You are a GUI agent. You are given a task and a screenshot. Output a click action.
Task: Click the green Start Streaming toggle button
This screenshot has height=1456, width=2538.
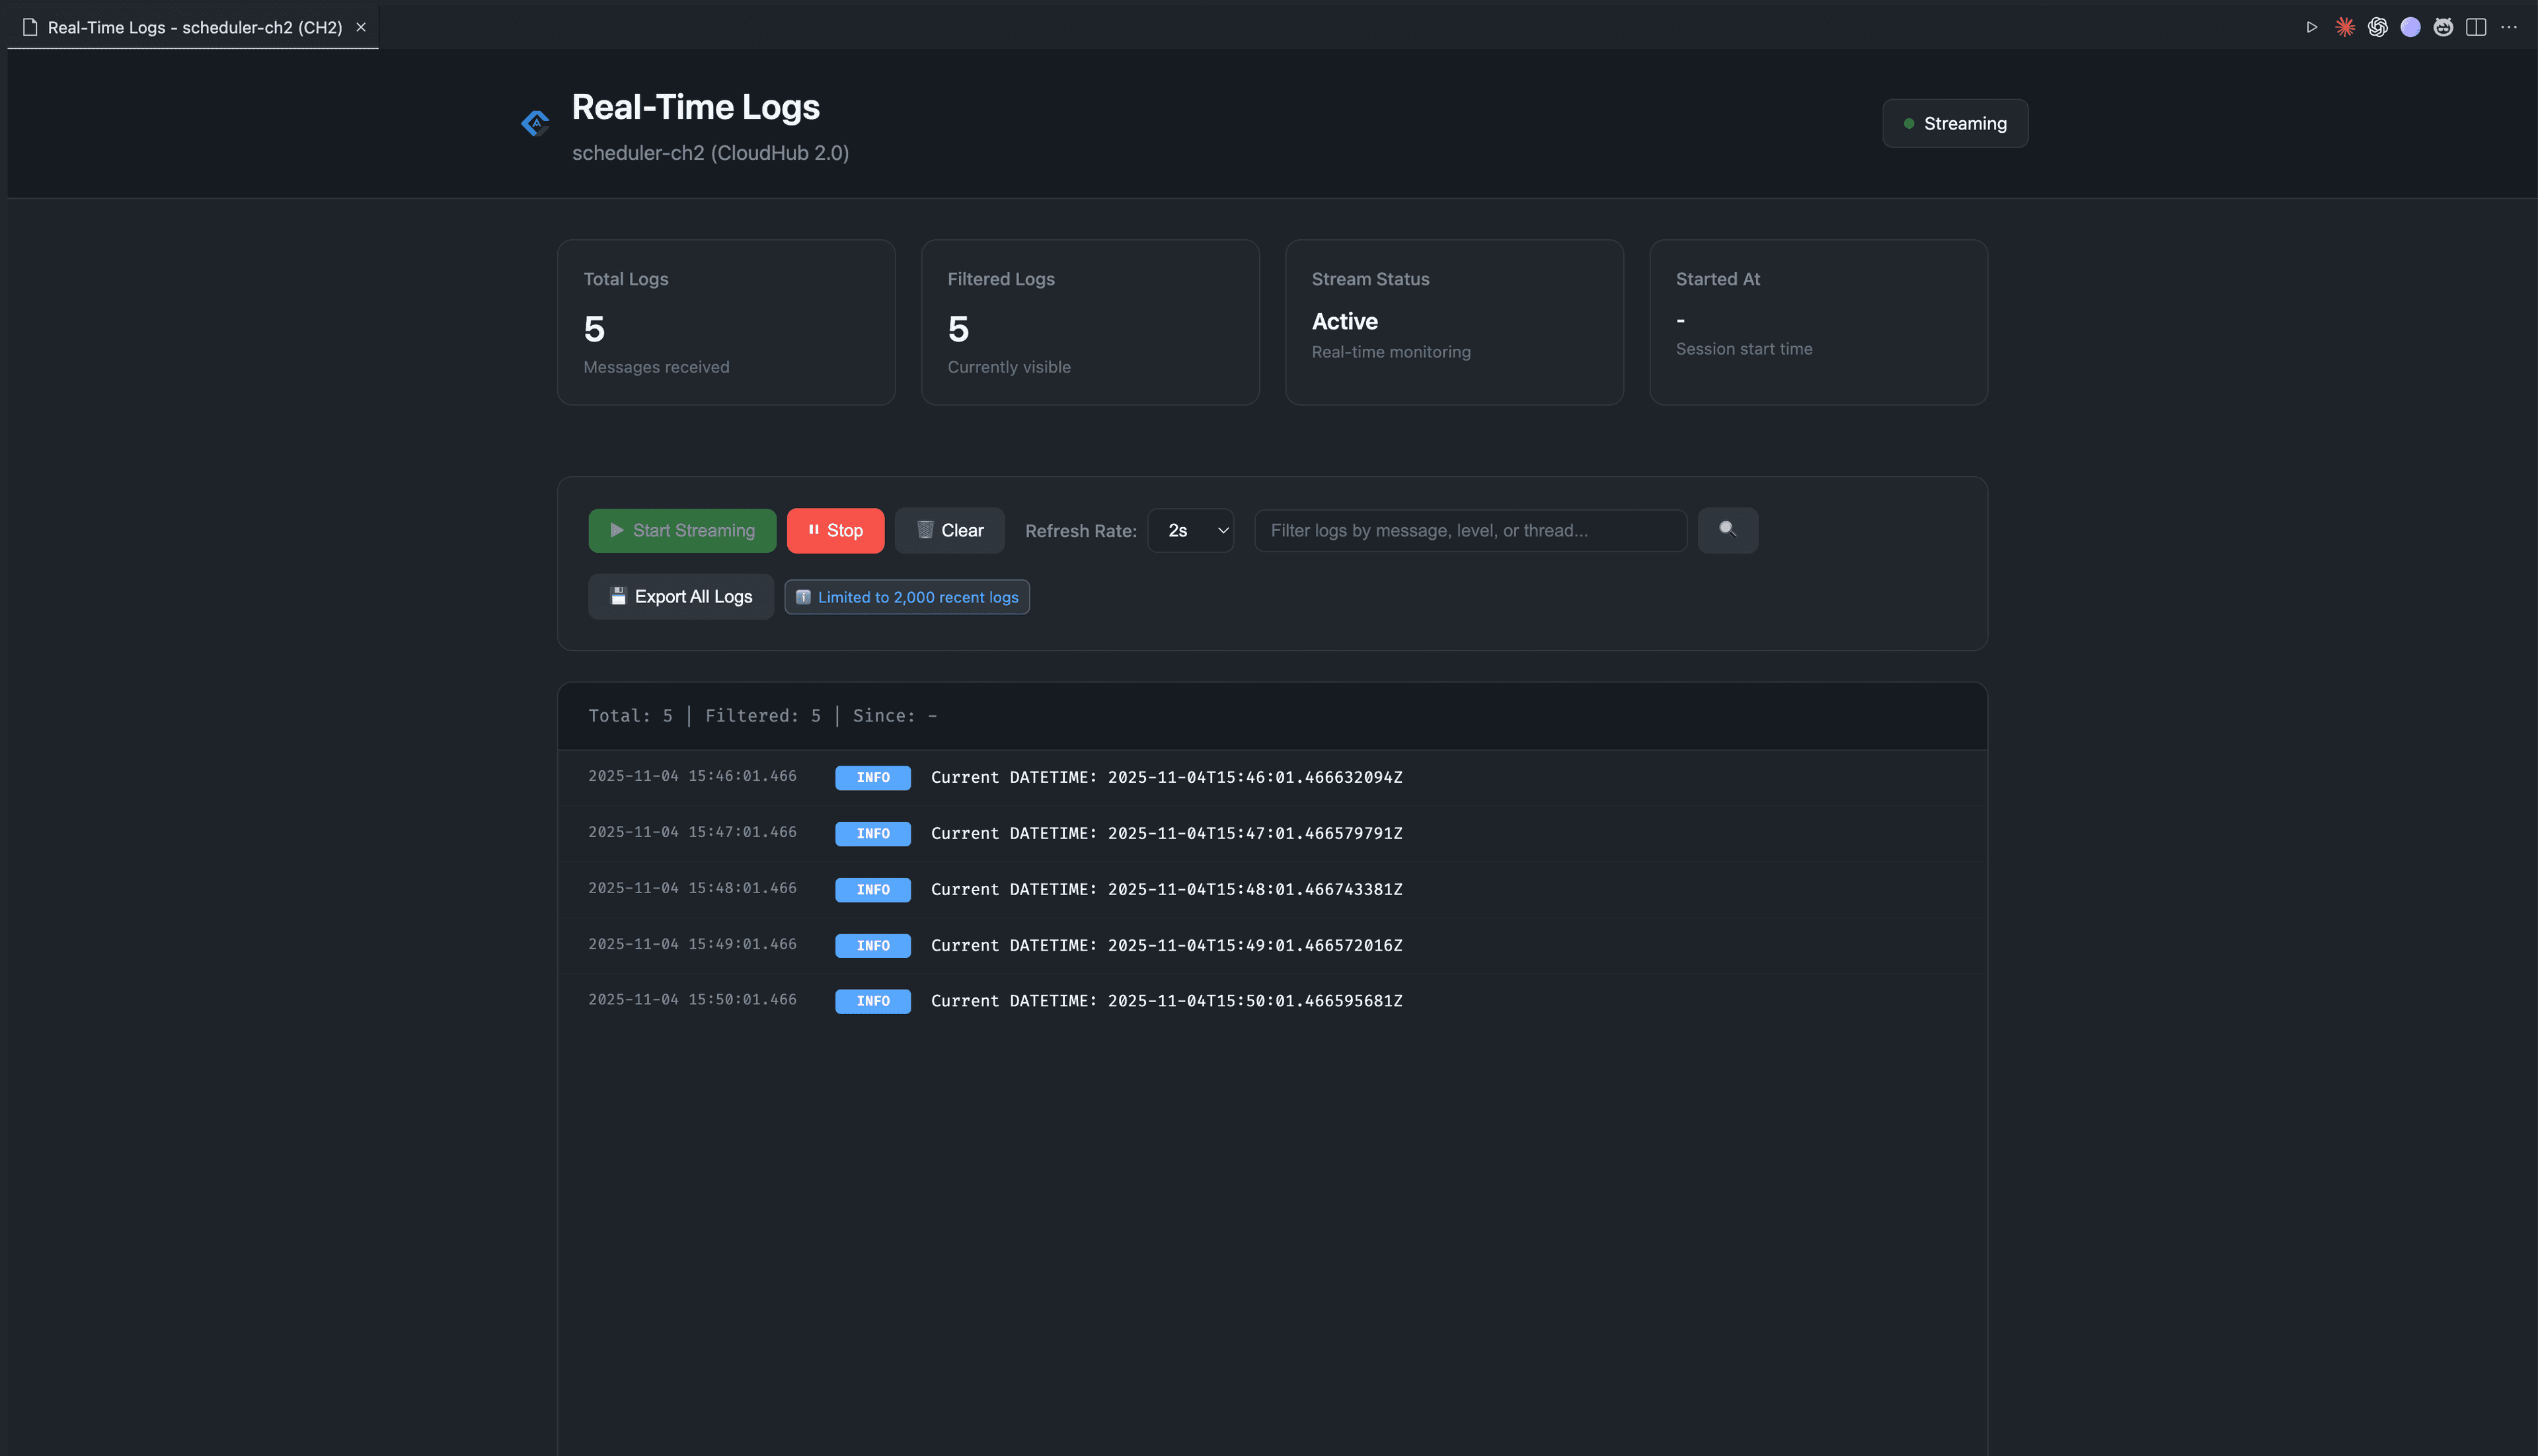(x=681, y=530)
